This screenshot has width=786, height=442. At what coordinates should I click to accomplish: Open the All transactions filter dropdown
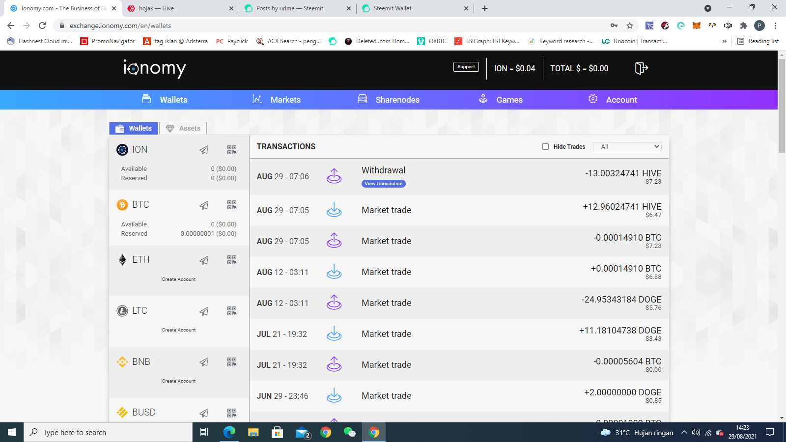pyautogui.click(x=627, y=146)
